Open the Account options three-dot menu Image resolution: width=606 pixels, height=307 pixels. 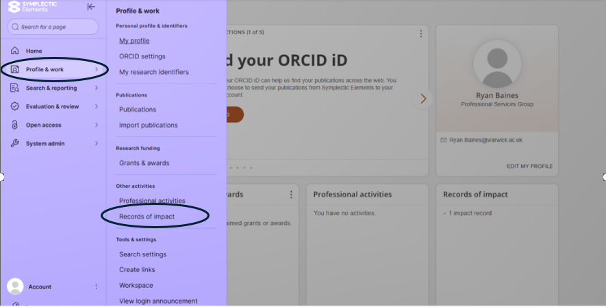point(97,286)
